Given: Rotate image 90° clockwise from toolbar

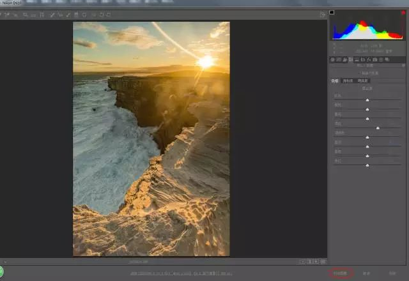Looking at the screenshot, I should pyautogui.click(x=108, y=14).
